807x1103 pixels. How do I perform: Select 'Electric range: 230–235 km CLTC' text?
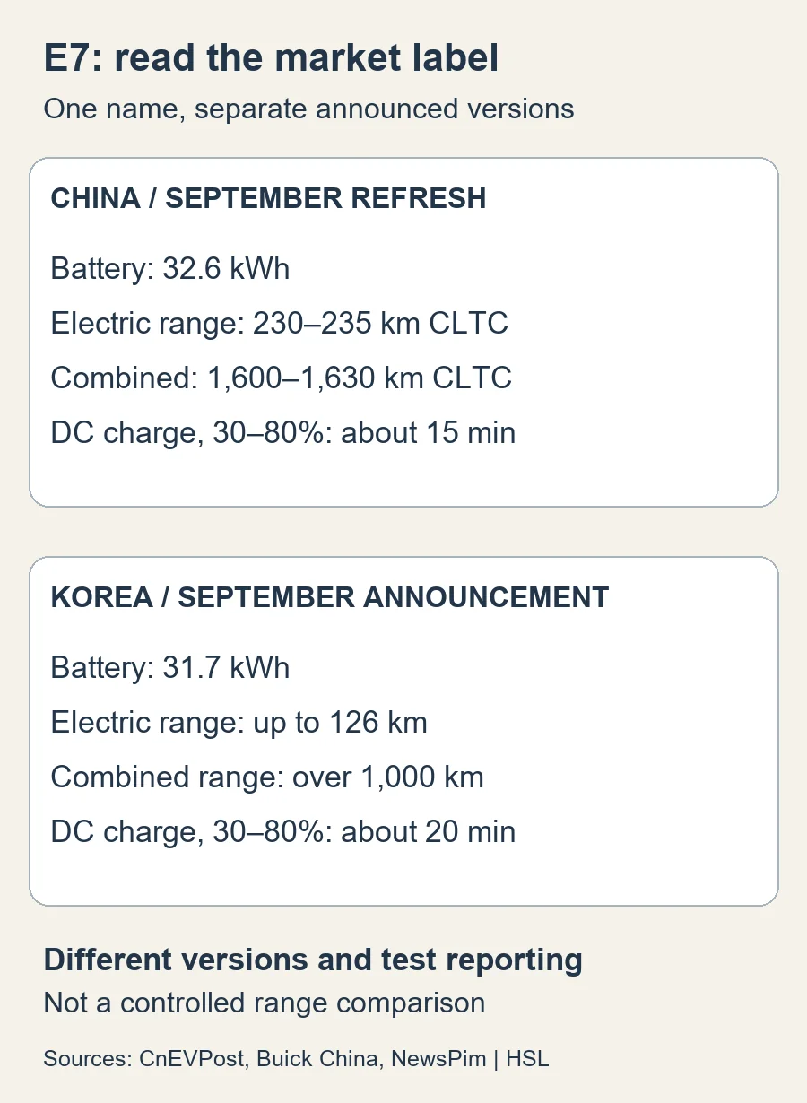point(279,323)
